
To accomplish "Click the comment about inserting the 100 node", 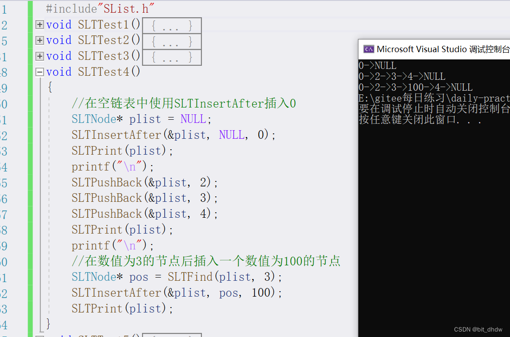I will (x=206, y=261).
